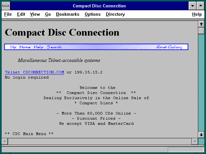Click 'Miscellaneous Telnet-accessible systems' text
206x154 pixels.
tap(59, 60)
